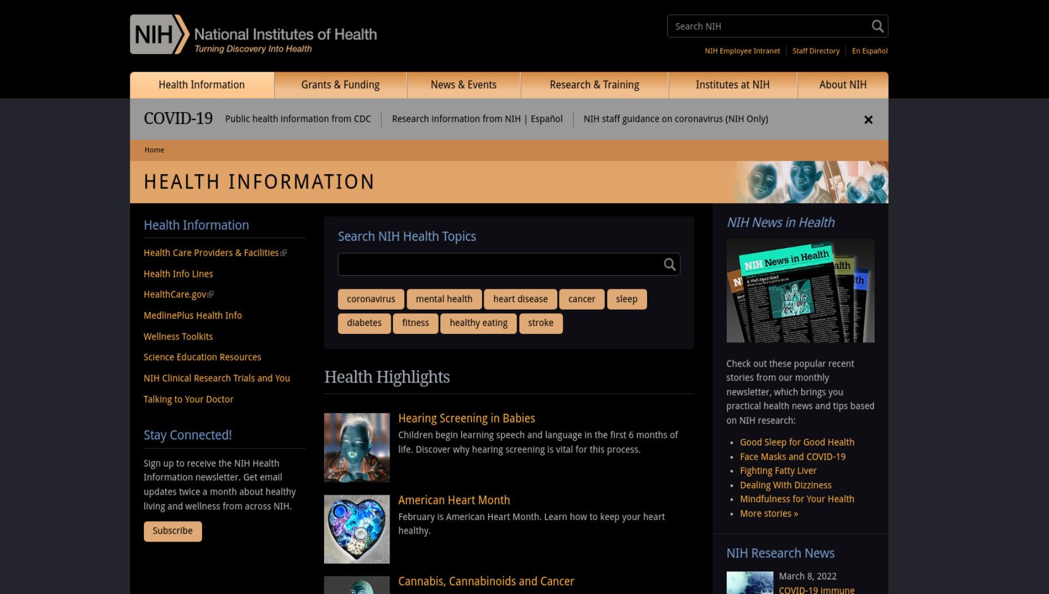Click the March 8, 2022 research news thumbnail
Image resolution: width=1049 pixels, height=594 pixels.
tap(750, 583)
